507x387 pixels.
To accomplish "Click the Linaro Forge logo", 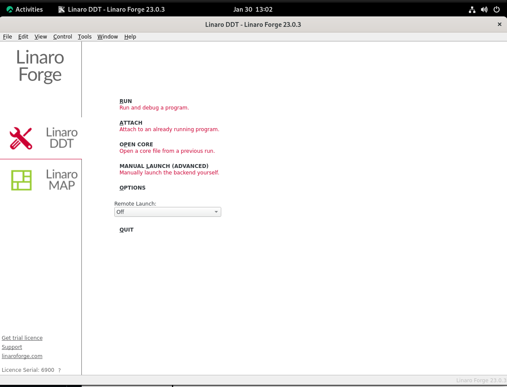I will pyautogui.click(x=40, y=66).
